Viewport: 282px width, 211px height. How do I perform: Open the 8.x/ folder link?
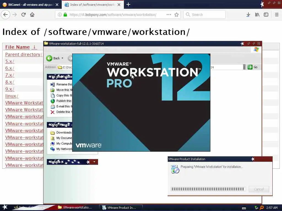click(10, 82)
